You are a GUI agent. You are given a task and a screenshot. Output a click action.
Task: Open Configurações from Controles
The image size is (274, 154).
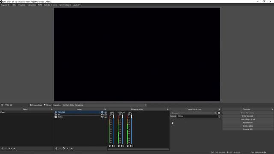tap(247, 126)
